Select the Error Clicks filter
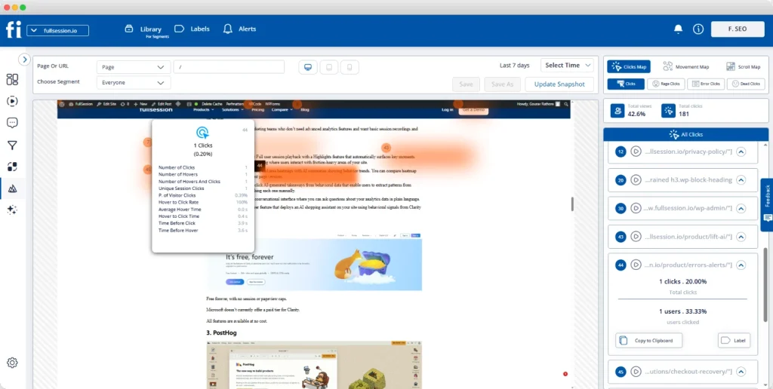 point(706,84)
